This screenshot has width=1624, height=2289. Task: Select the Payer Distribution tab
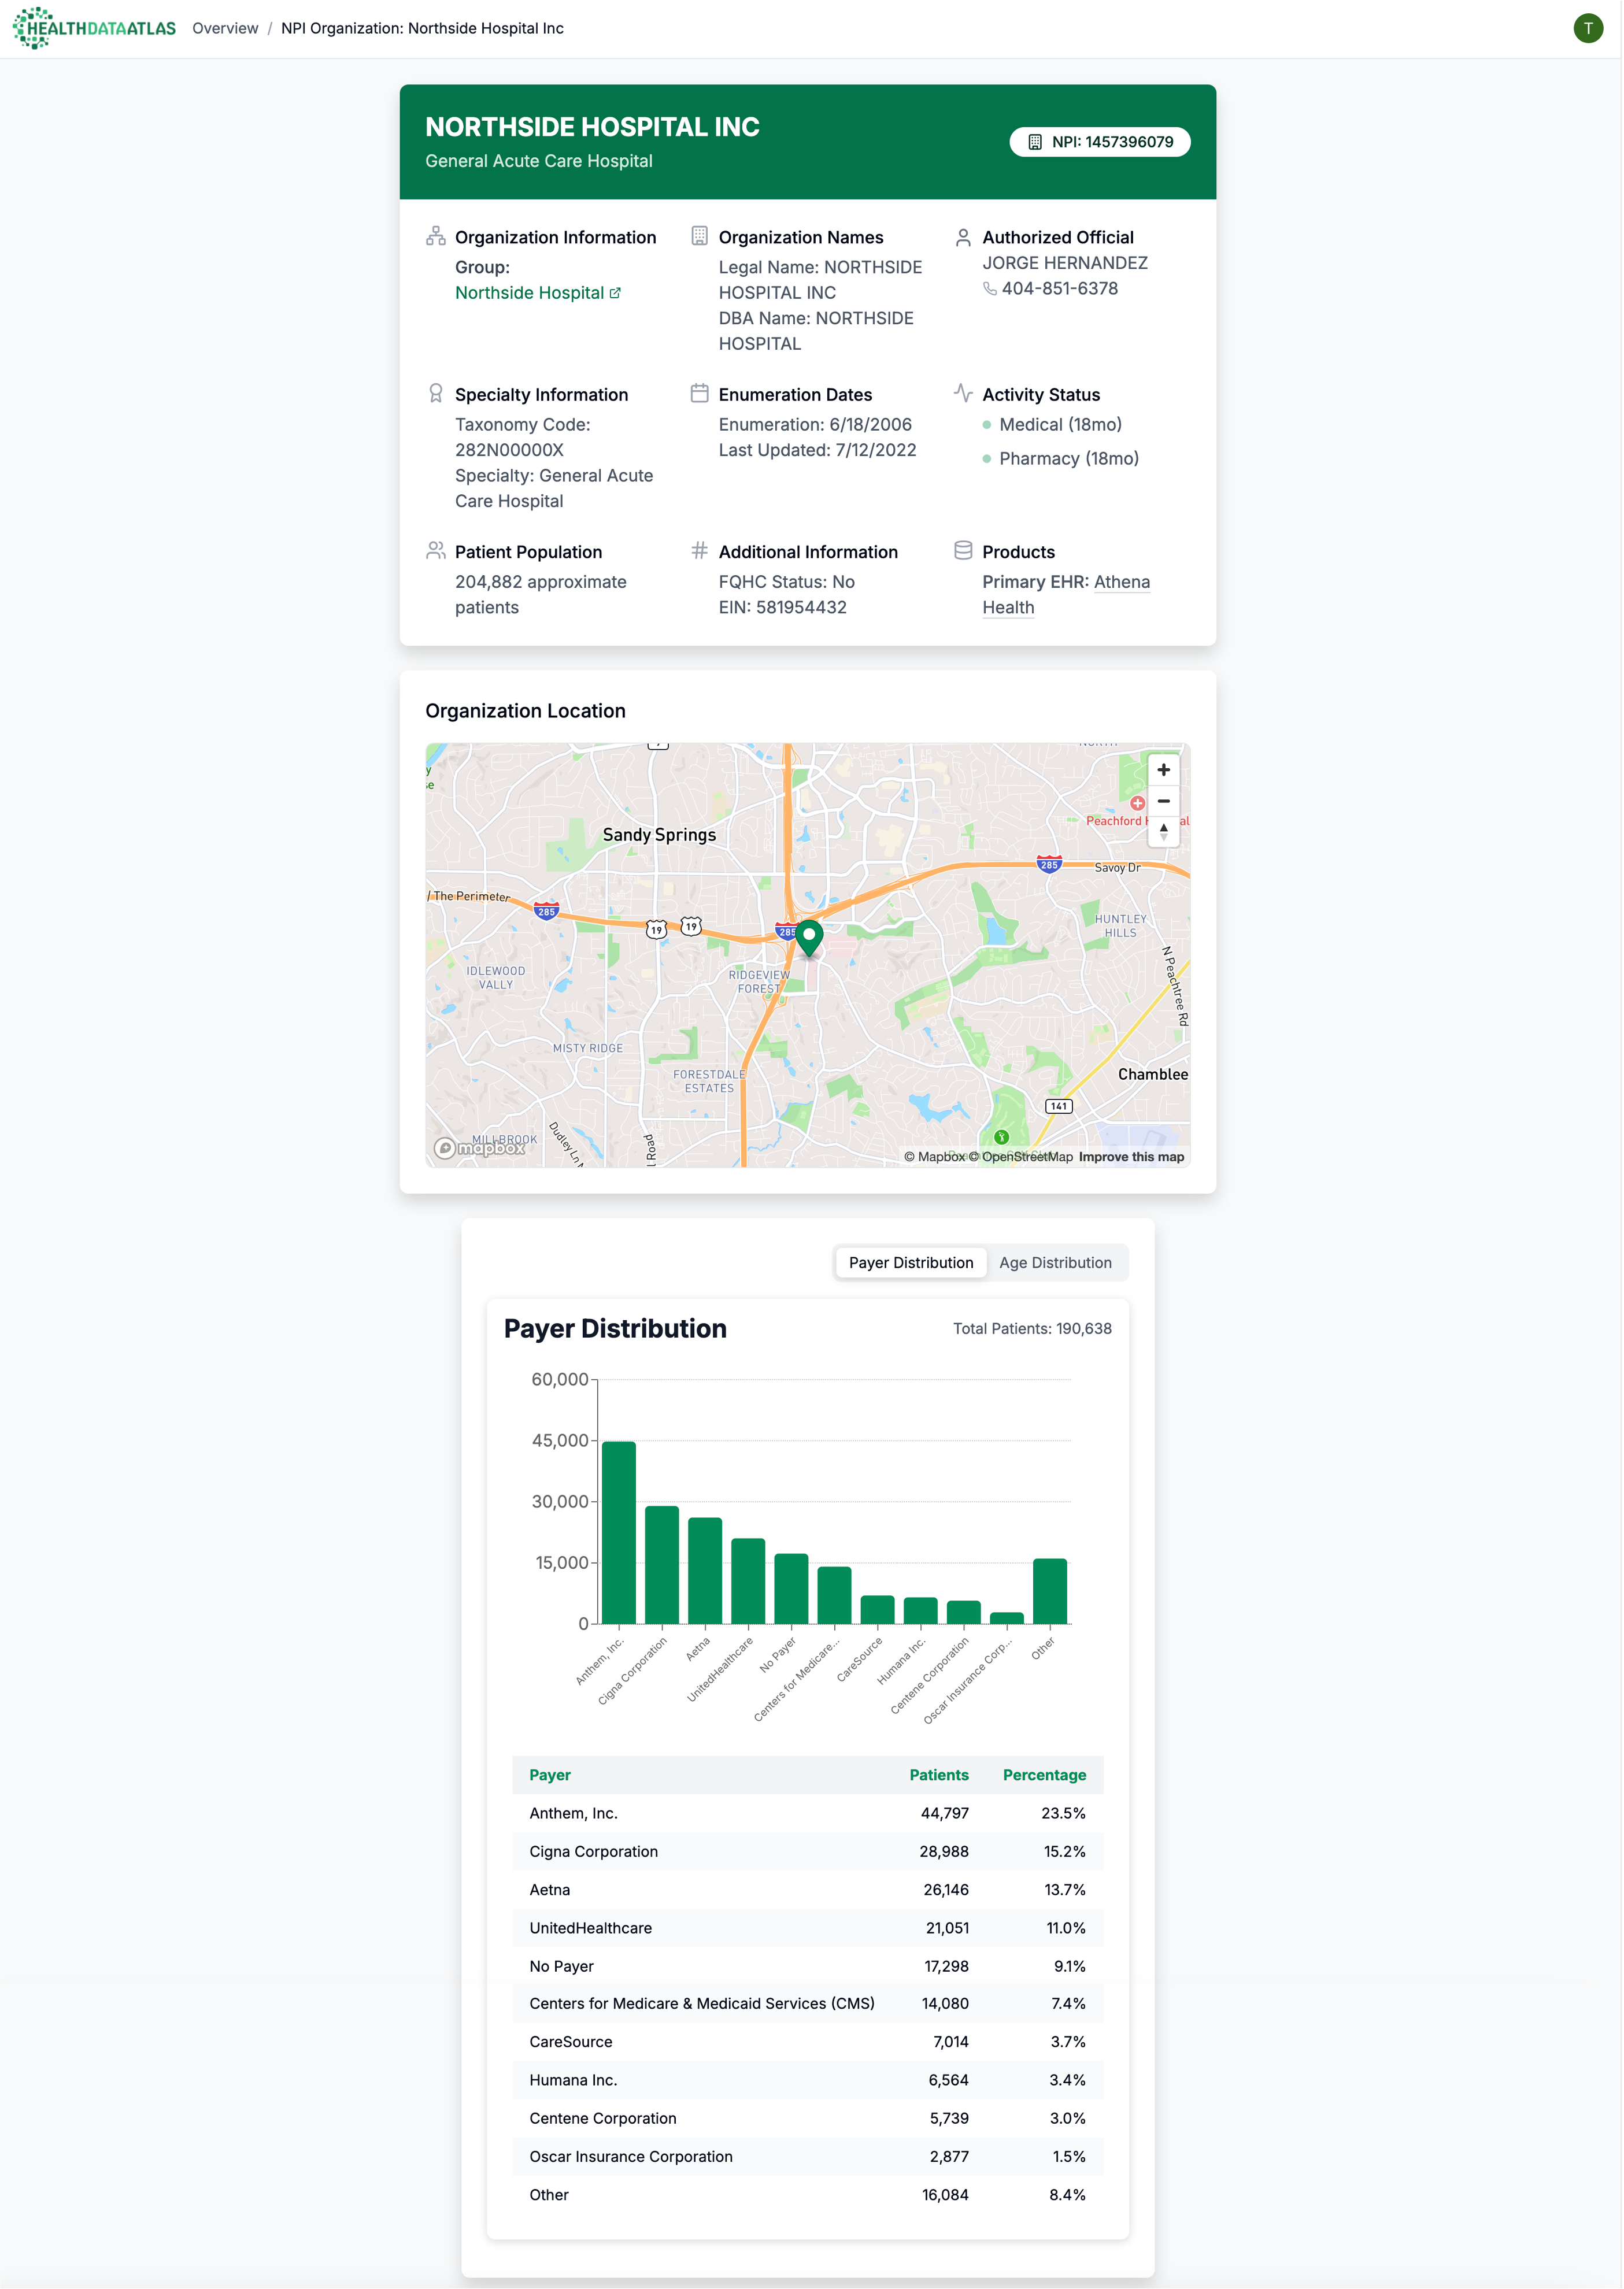(910, 1262)
